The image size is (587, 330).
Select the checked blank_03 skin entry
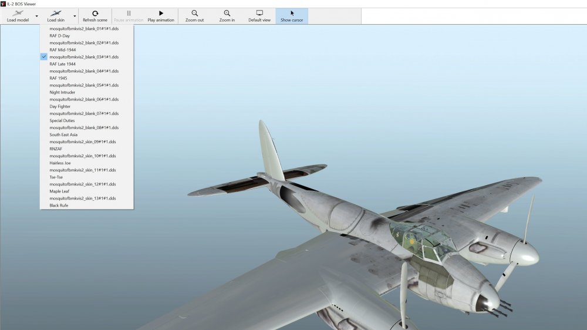[x=84, y=57]
